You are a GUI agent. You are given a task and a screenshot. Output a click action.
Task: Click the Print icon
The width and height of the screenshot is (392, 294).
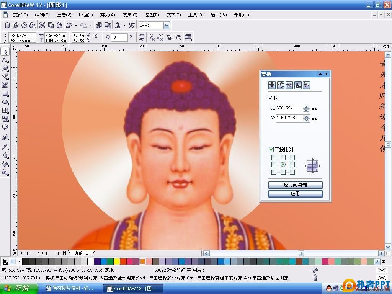pyautogui.click(x=33, y=25)
